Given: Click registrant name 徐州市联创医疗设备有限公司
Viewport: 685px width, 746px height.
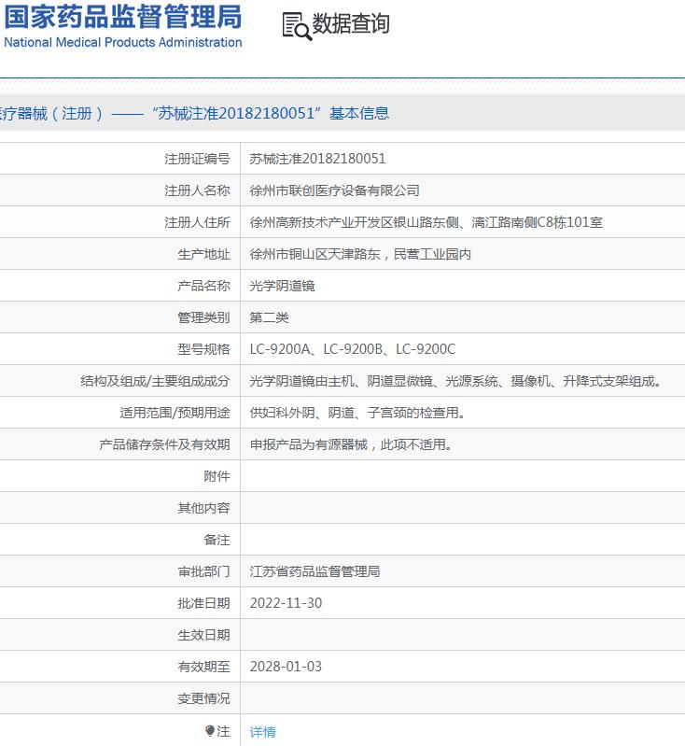Looking at the screenshot, I should (x=334, y=190).
